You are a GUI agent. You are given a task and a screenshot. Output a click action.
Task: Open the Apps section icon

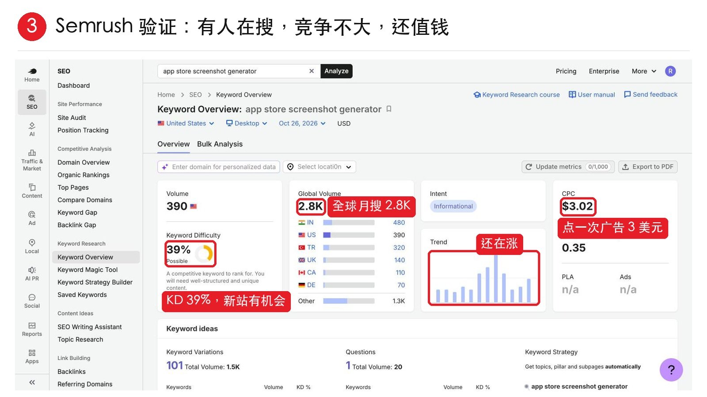coord(32,356)
